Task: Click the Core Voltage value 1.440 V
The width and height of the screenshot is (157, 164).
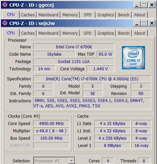Action: (x=101, y=69)
